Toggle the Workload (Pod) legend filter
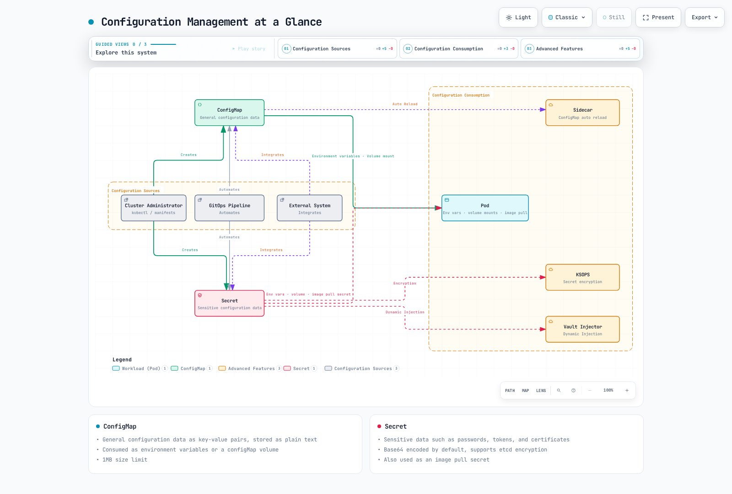Viewport: 732px width, 494px height. [140, 369]
